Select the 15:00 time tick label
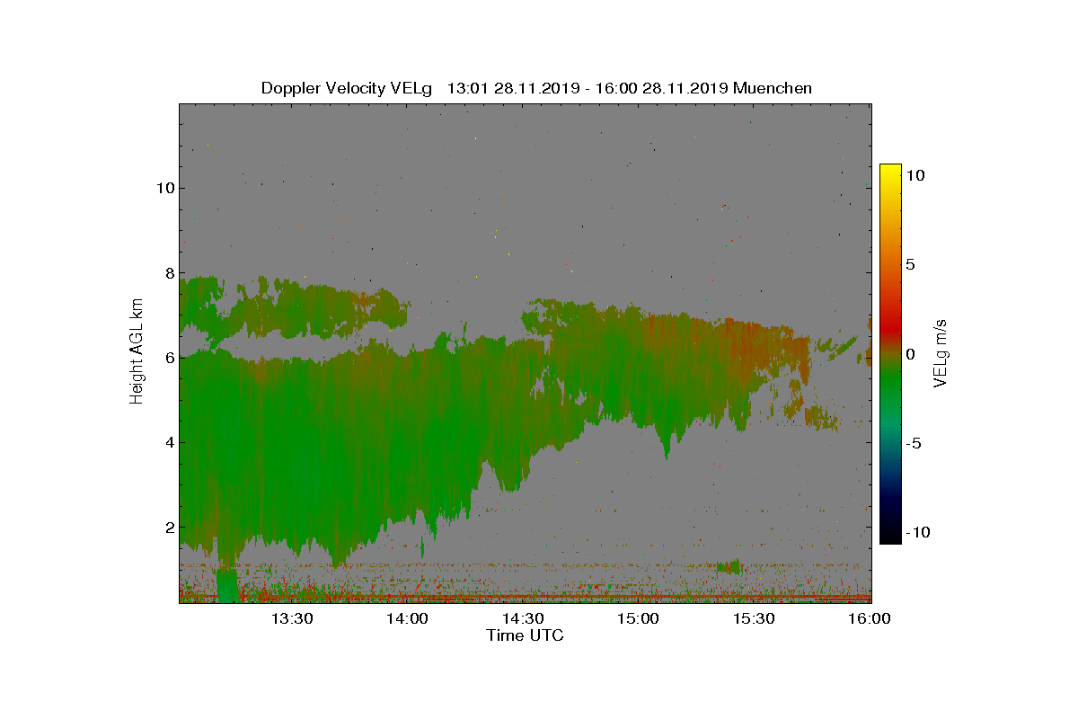This screenshot has height=719, width=1078. [x=639, y=618]
